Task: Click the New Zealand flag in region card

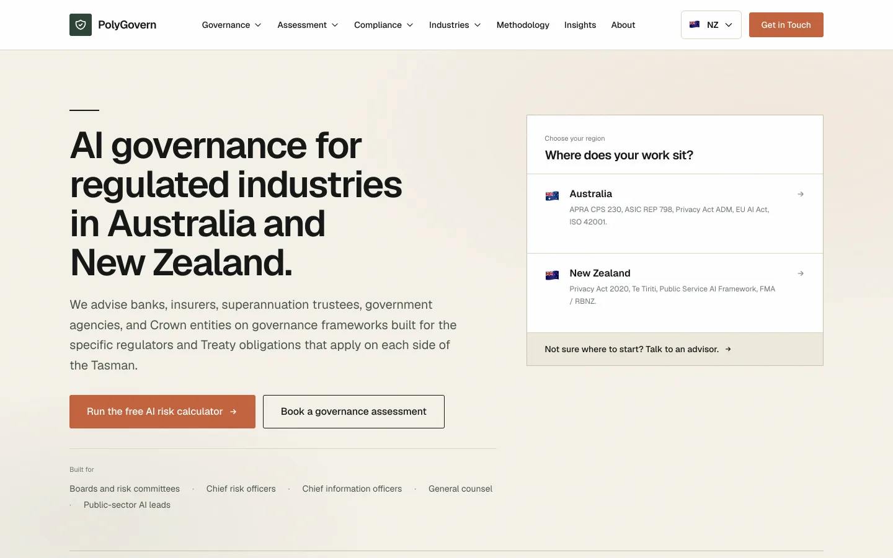Action: (552, 275)
